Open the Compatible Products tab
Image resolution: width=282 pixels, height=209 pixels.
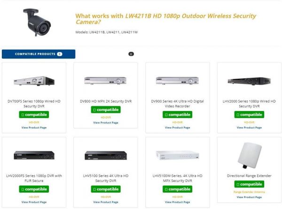pos(39,54)
